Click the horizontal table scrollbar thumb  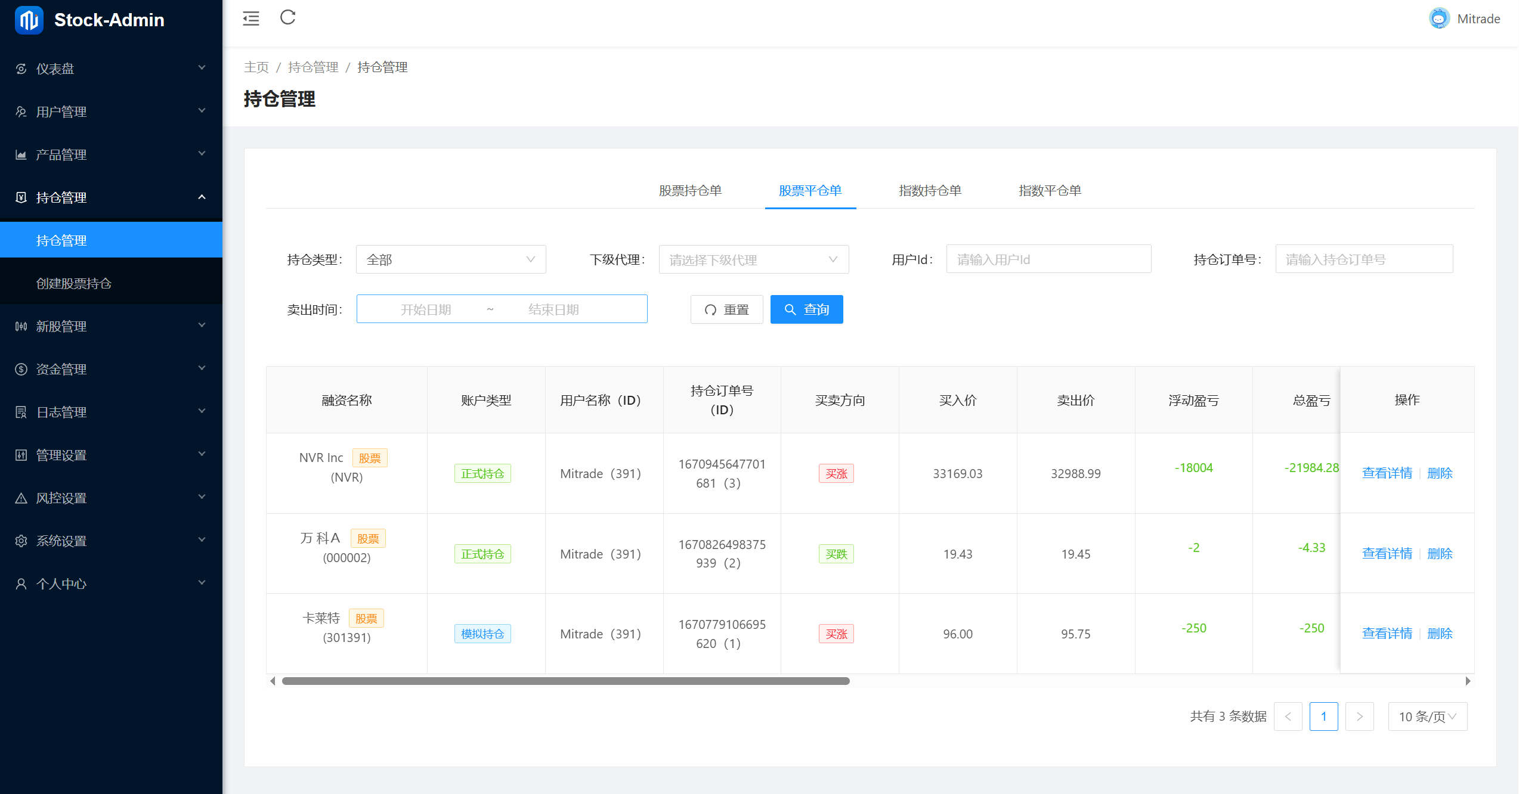[x=565, y=681]
